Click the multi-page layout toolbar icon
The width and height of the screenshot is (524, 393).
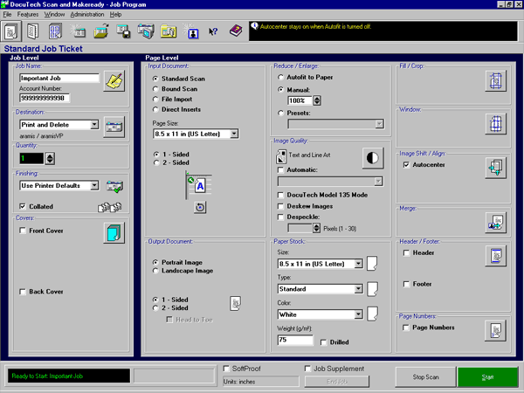tap(55, 31)
